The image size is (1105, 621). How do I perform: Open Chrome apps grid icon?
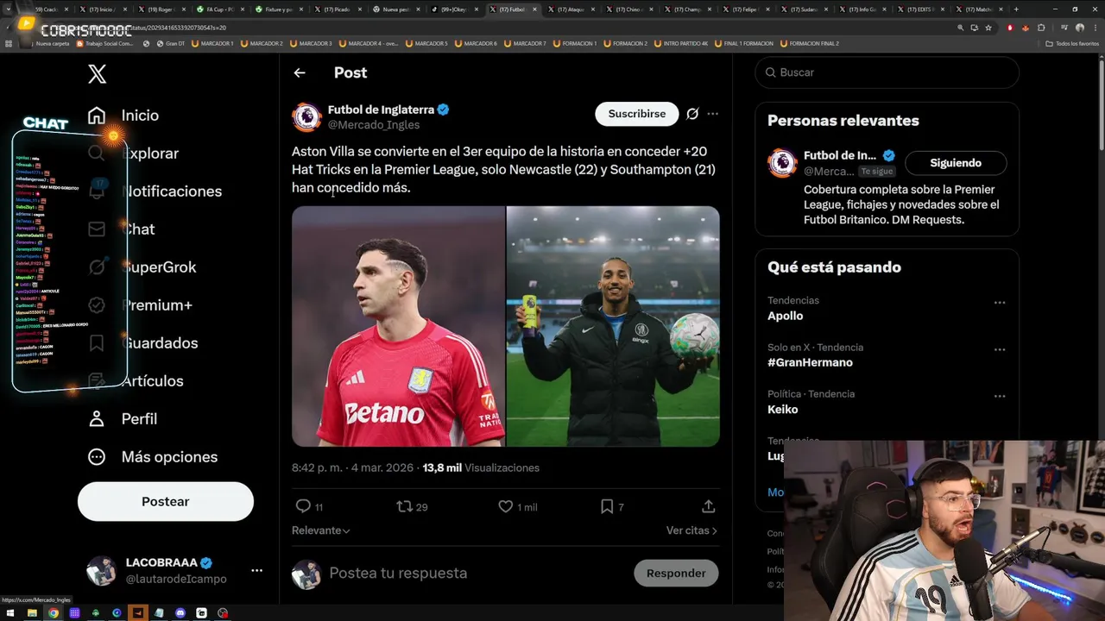point(9,43)
